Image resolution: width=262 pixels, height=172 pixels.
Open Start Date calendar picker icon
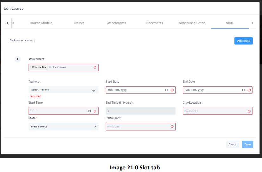click(x=166, y=90)
